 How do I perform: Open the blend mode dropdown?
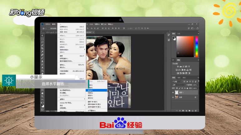[178, 85]
